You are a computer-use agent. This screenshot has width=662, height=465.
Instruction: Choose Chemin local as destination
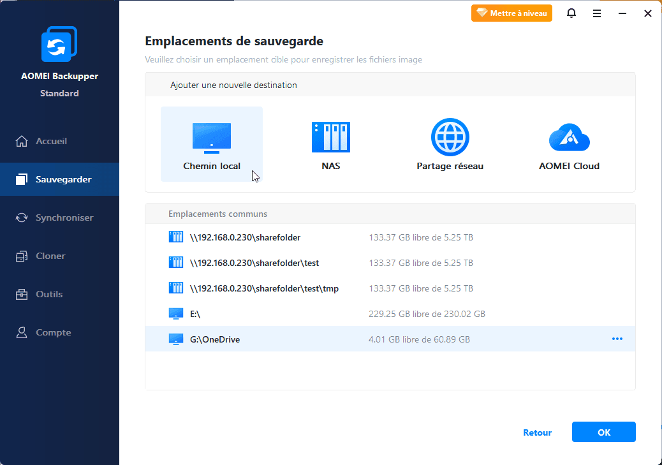point(212,144)
